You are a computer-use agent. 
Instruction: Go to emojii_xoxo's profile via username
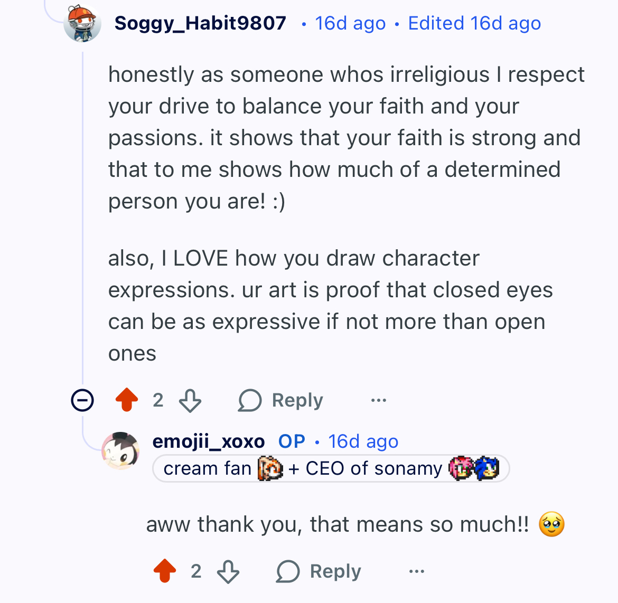pyautogui.click(x=209, y=441)
